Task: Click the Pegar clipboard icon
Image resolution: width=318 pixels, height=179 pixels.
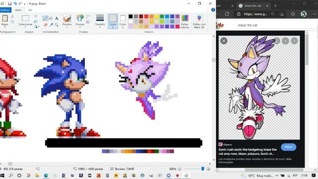Action: [4, 18]
